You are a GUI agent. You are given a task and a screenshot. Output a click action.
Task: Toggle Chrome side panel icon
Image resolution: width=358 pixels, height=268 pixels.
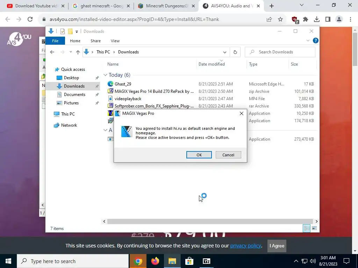tap(328, 20)
